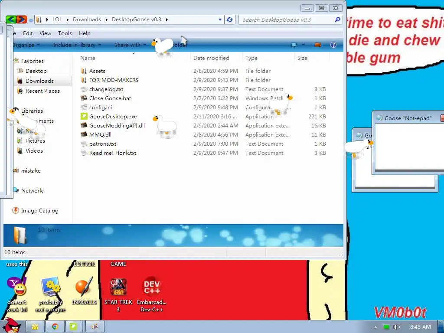Open STAR TREK 3 desktop shortcut
The height and width of the screenshot is (333, 444).
tap(118, 294)
